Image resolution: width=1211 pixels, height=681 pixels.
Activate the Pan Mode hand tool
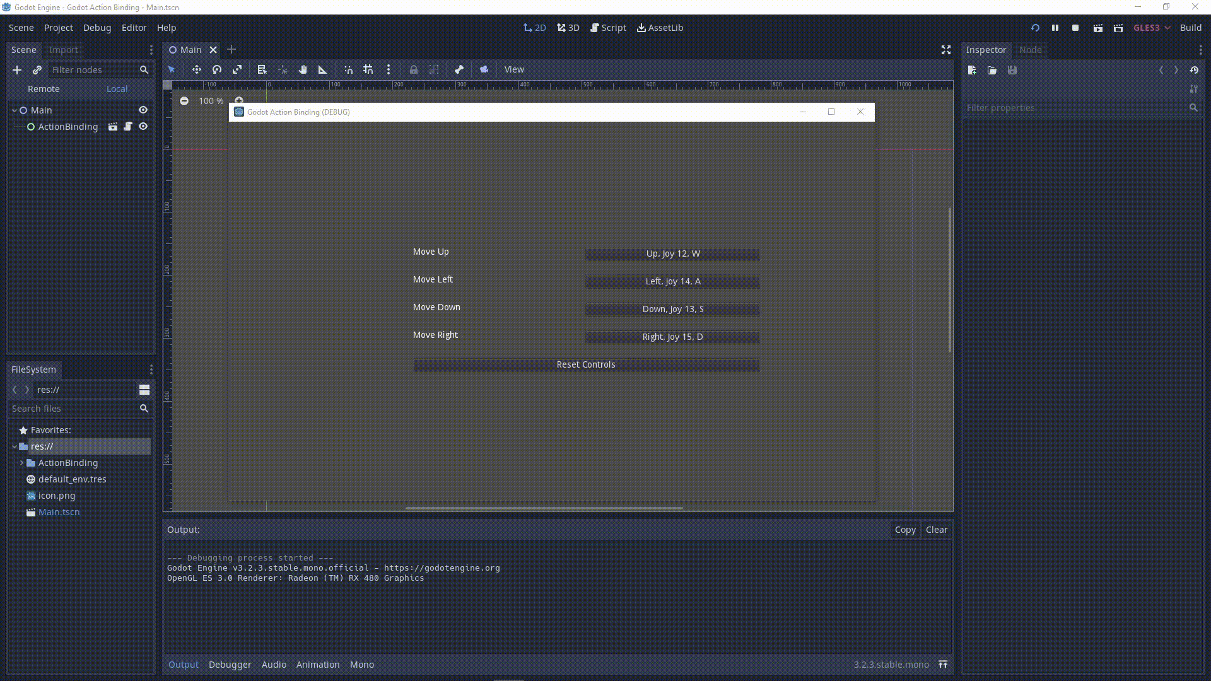click(x=303, y=70)
